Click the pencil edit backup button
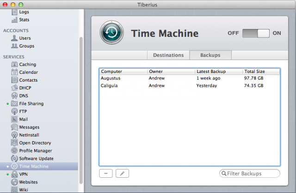 (122, 174)
